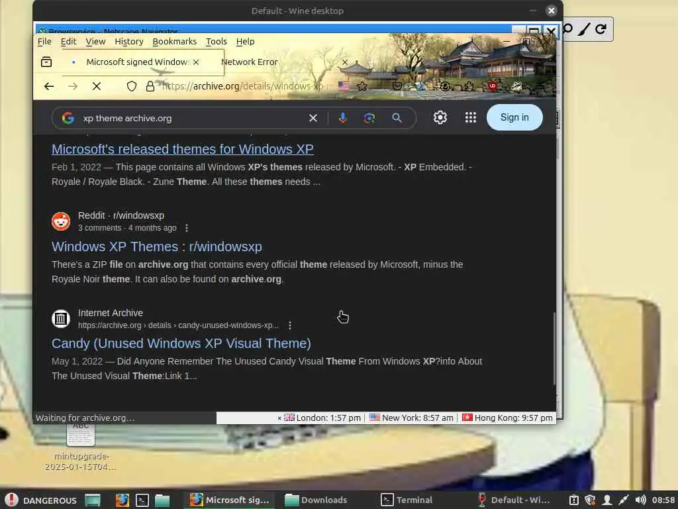Submit search with magnifier icon
678x509 pixels.
coord(397,118)
